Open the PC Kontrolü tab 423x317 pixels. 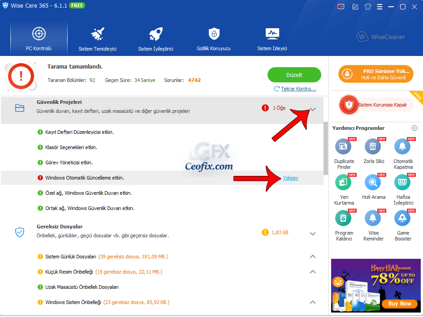(x=39, y=39)
